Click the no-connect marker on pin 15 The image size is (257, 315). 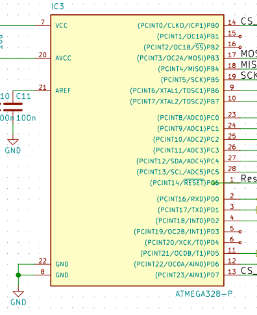[x=240, y=36]
